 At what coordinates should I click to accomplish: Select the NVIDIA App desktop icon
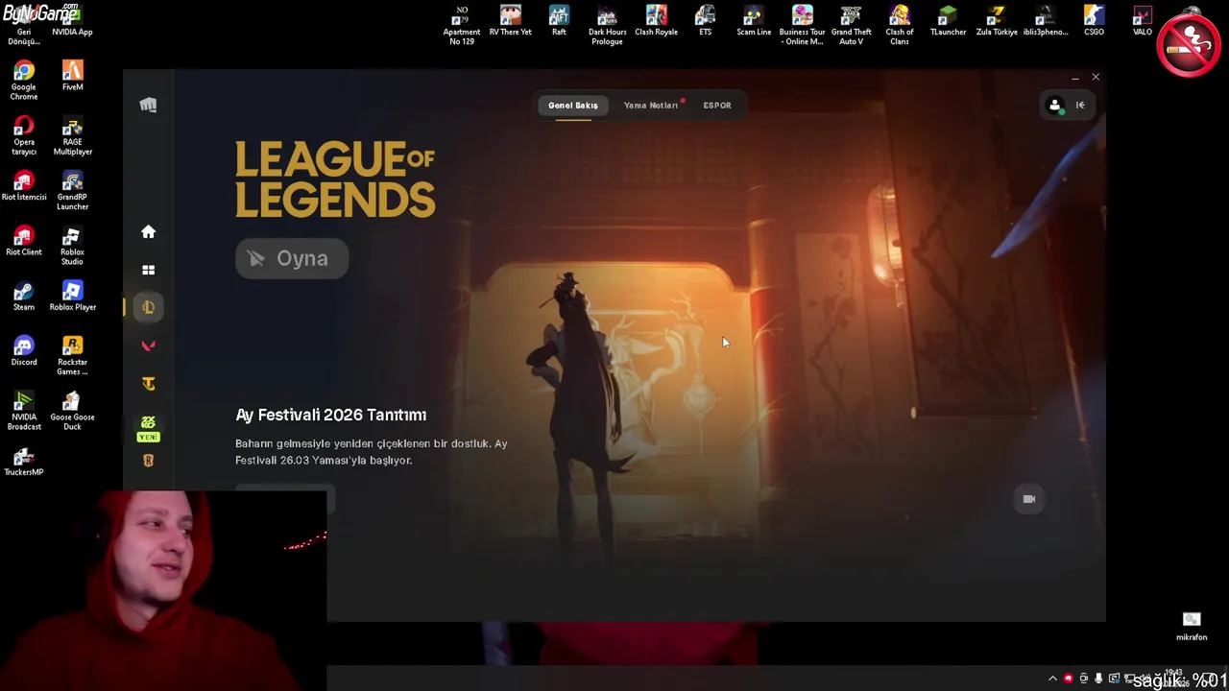pos(73,21)
